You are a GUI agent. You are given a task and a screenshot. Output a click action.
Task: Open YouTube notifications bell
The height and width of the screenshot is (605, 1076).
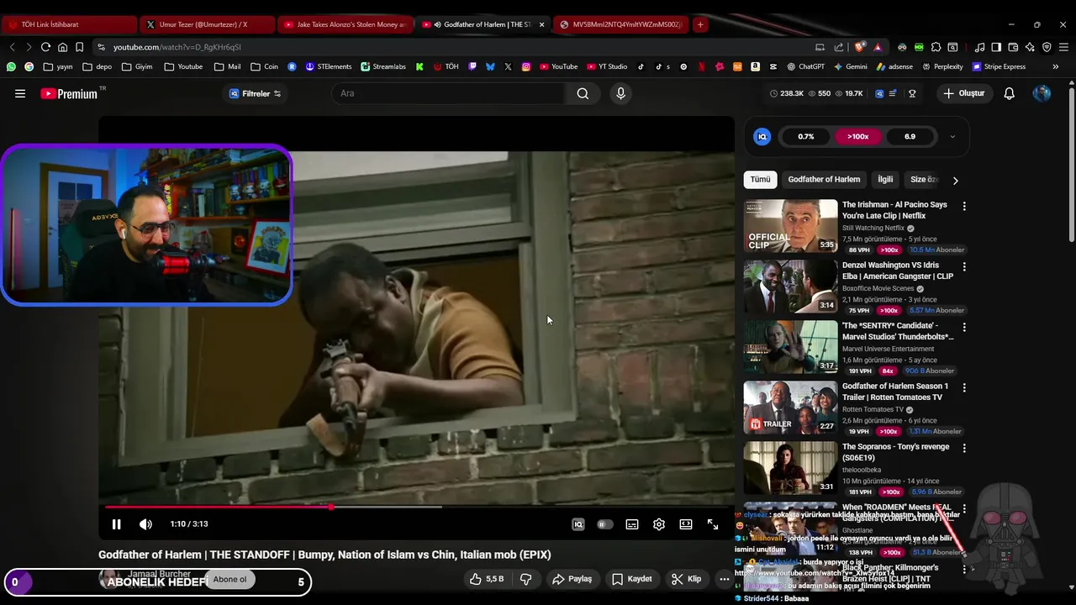pos(1009,93)
